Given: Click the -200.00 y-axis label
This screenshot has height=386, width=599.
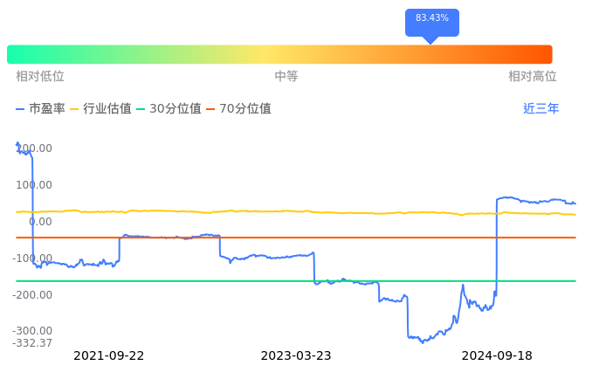Looking at the screenshot, I should pyautogui.click(x=32, y=295).
